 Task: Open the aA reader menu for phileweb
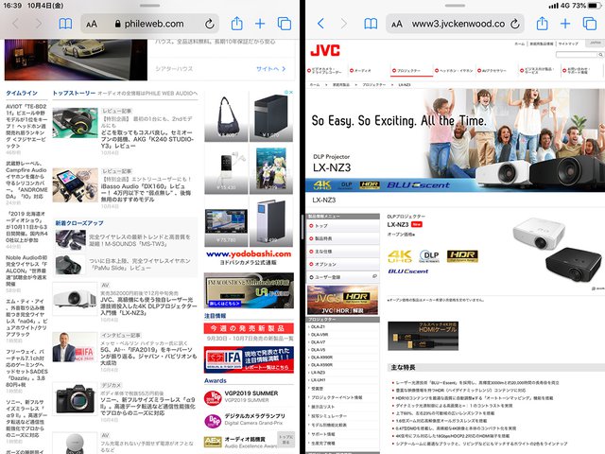[x=92, y=24]
